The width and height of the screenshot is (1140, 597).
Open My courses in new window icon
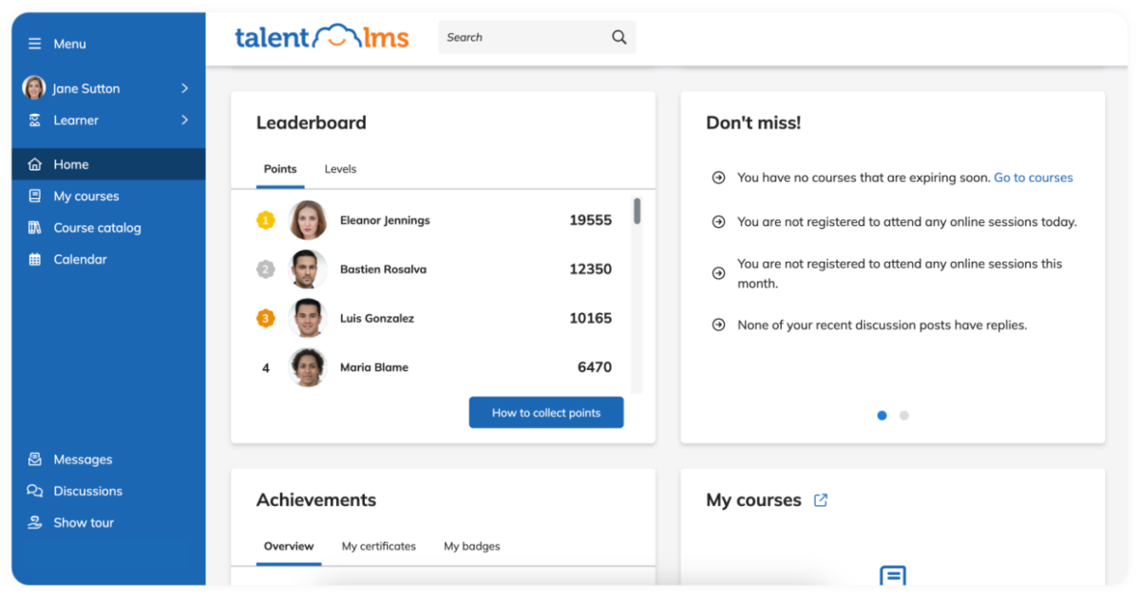click(x=820, y=499)
